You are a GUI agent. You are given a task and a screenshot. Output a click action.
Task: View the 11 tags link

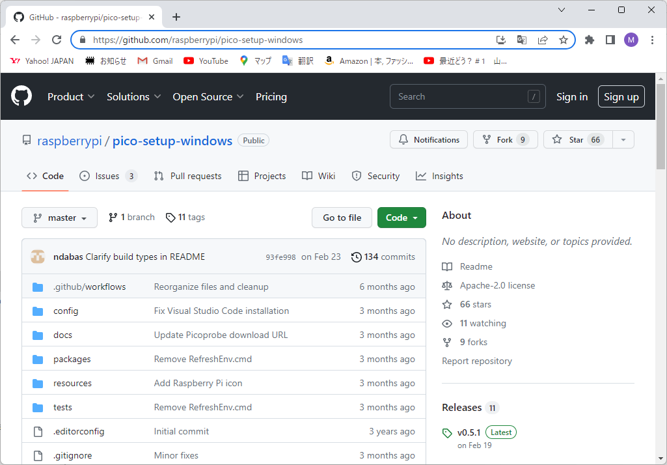coord(185,217)
